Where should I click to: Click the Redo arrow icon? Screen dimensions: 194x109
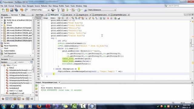click(26, 10)
